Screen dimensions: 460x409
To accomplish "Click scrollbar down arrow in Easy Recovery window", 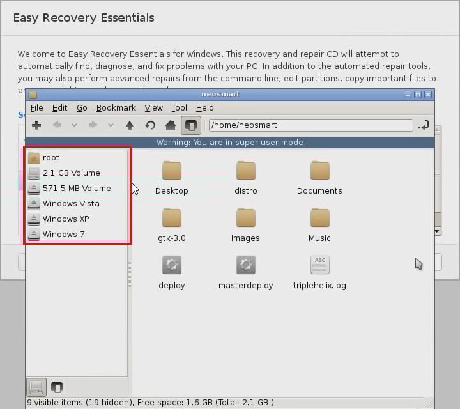I will [437, 231].
